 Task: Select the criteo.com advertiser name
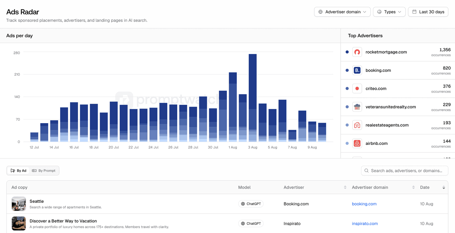[376, 88]
